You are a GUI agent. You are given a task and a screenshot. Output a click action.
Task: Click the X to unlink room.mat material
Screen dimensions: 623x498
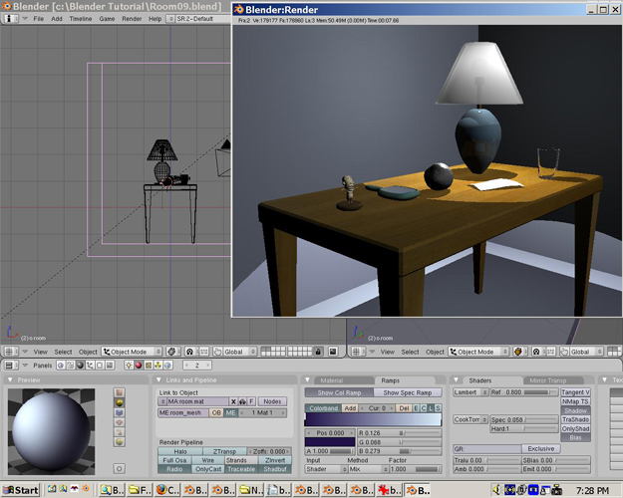[232, 401]
